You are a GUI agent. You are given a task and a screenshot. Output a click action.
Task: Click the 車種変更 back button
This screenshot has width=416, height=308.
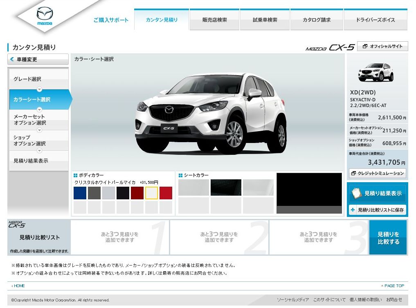tap(38, 59)
